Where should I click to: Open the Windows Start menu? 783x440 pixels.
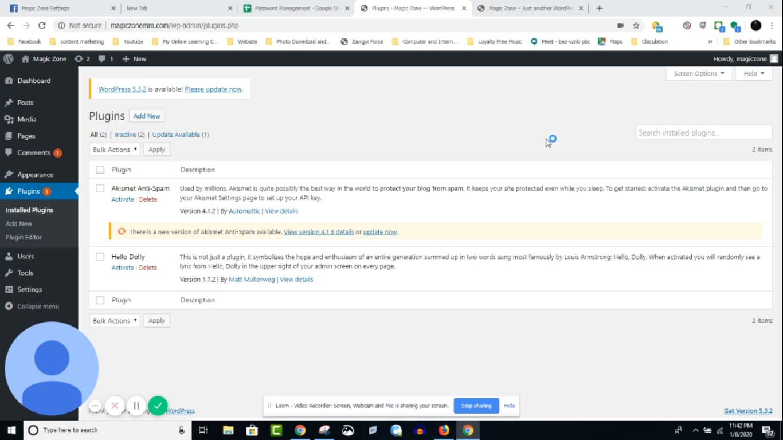(11, 430)
